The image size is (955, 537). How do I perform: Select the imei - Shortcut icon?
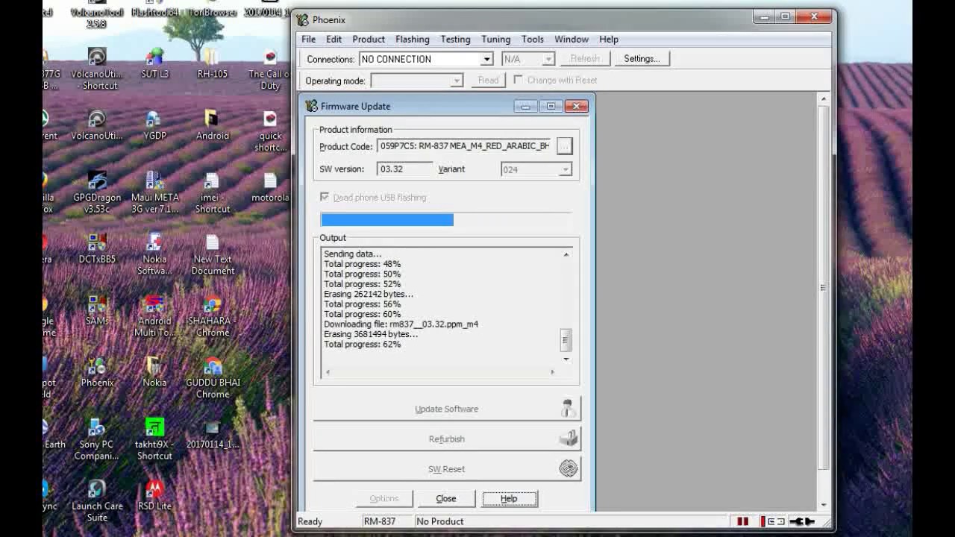click(212, 192)
